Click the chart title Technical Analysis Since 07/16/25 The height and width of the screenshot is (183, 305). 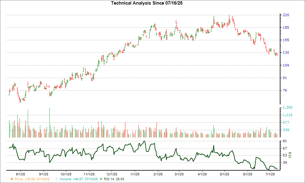point(147,3)
